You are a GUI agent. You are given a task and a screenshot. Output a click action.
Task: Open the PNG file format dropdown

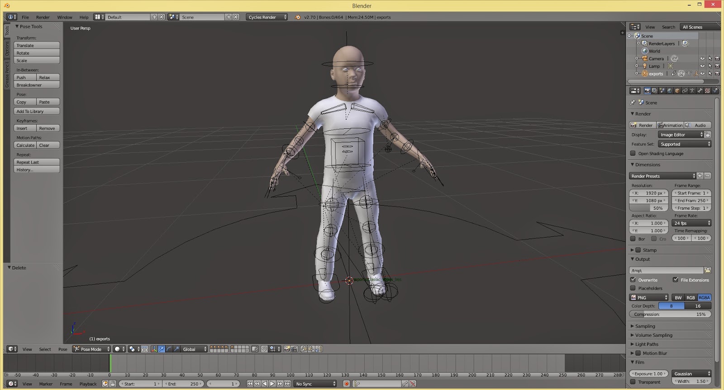(649, 297)
